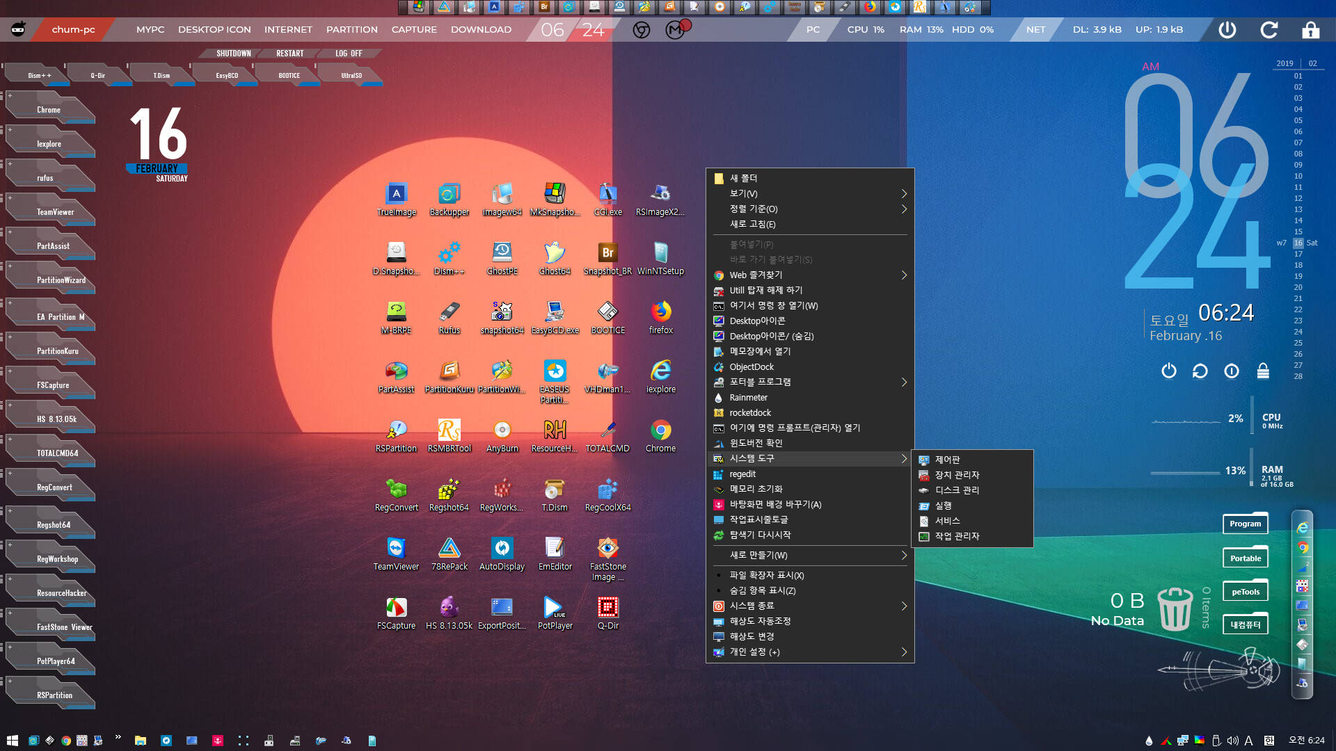Expand the 새로 만들기(W) submenu
Viewport: 1336px width, 751px height.
[810, 555]
